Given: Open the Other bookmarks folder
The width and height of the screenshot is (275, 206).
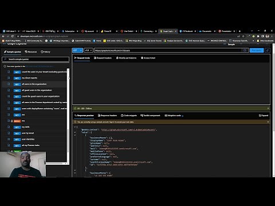Looking at the screenshot, I should (265, 41).
